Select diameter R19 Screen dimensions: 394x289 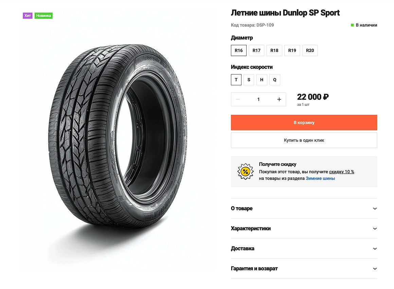(x=292, y=50)
